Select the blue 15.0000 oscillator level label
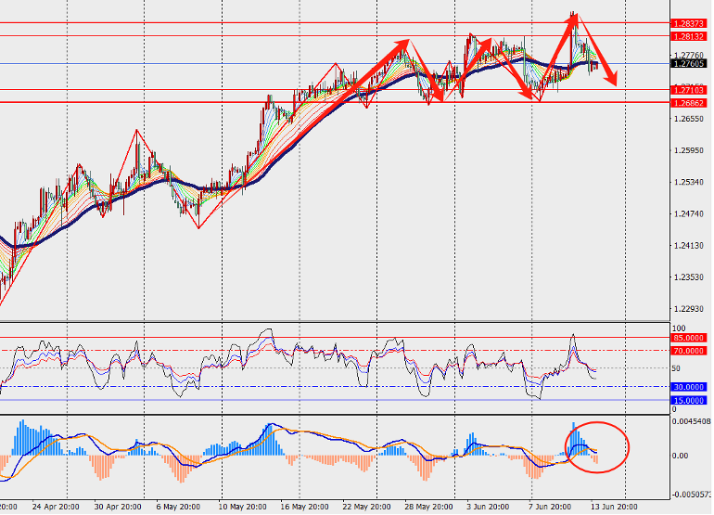This screenshot has height=515, width=714. pyautogui.click(x=689, y=401)
